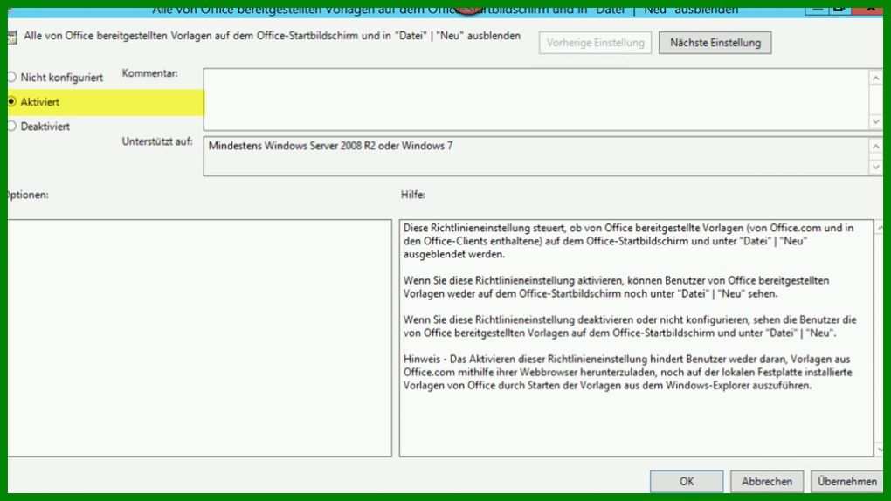Click the Kommentar scrollbar down arrow
891x501 pixels.
click(875, 121)
